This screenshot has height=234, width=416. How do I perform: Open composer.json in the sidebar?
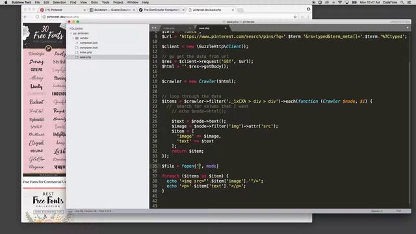(x=88, y=43)
